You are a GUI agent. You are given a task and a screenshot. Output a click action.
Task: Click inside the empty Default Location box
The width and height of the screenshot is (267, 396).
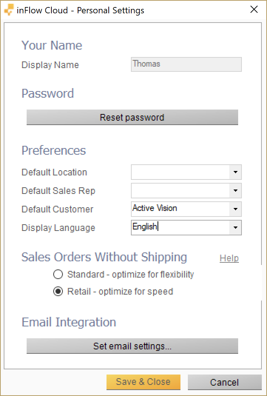click(180, 172)
